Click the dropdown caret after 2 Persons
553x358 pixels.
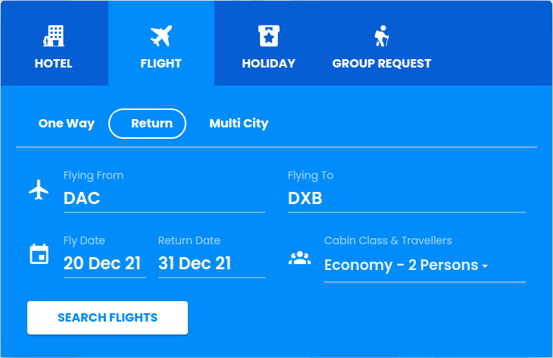[x=485, y=266]
